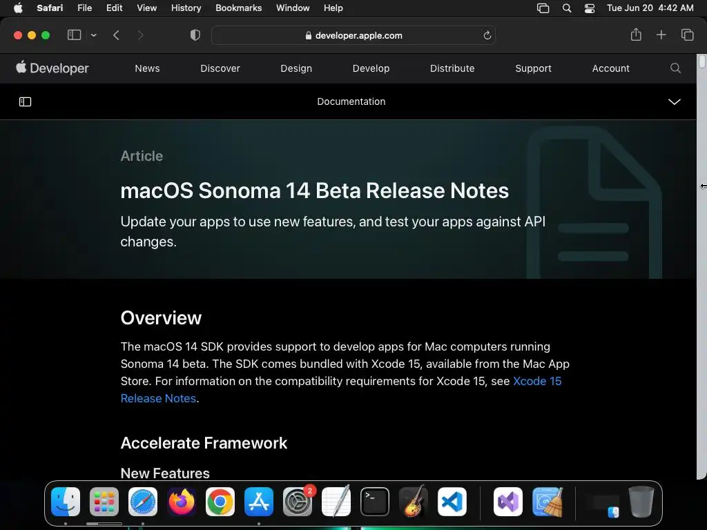Go back to the previous page
Image resolution: width=707 pixels, height=530 pixels.
pyautogui.click(x=116, y=35)
